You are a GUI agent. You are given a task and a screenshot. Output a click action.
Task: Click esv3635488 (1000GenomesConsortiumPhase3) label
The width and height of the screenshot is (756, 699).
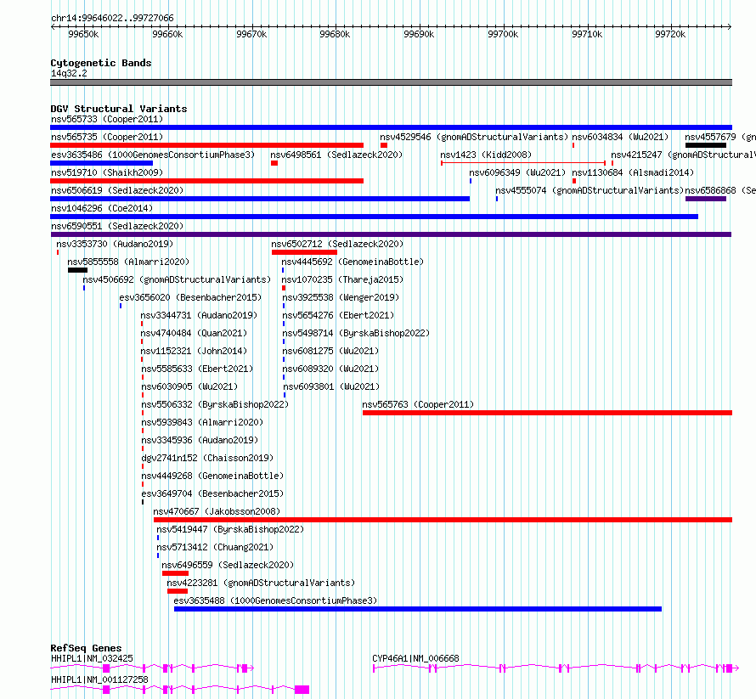(x=275, y=600)
